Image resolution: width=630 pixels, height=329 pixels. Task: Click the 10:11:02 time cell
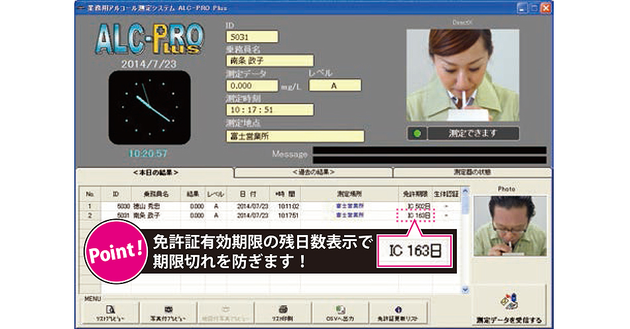click(x=288, y=207)
